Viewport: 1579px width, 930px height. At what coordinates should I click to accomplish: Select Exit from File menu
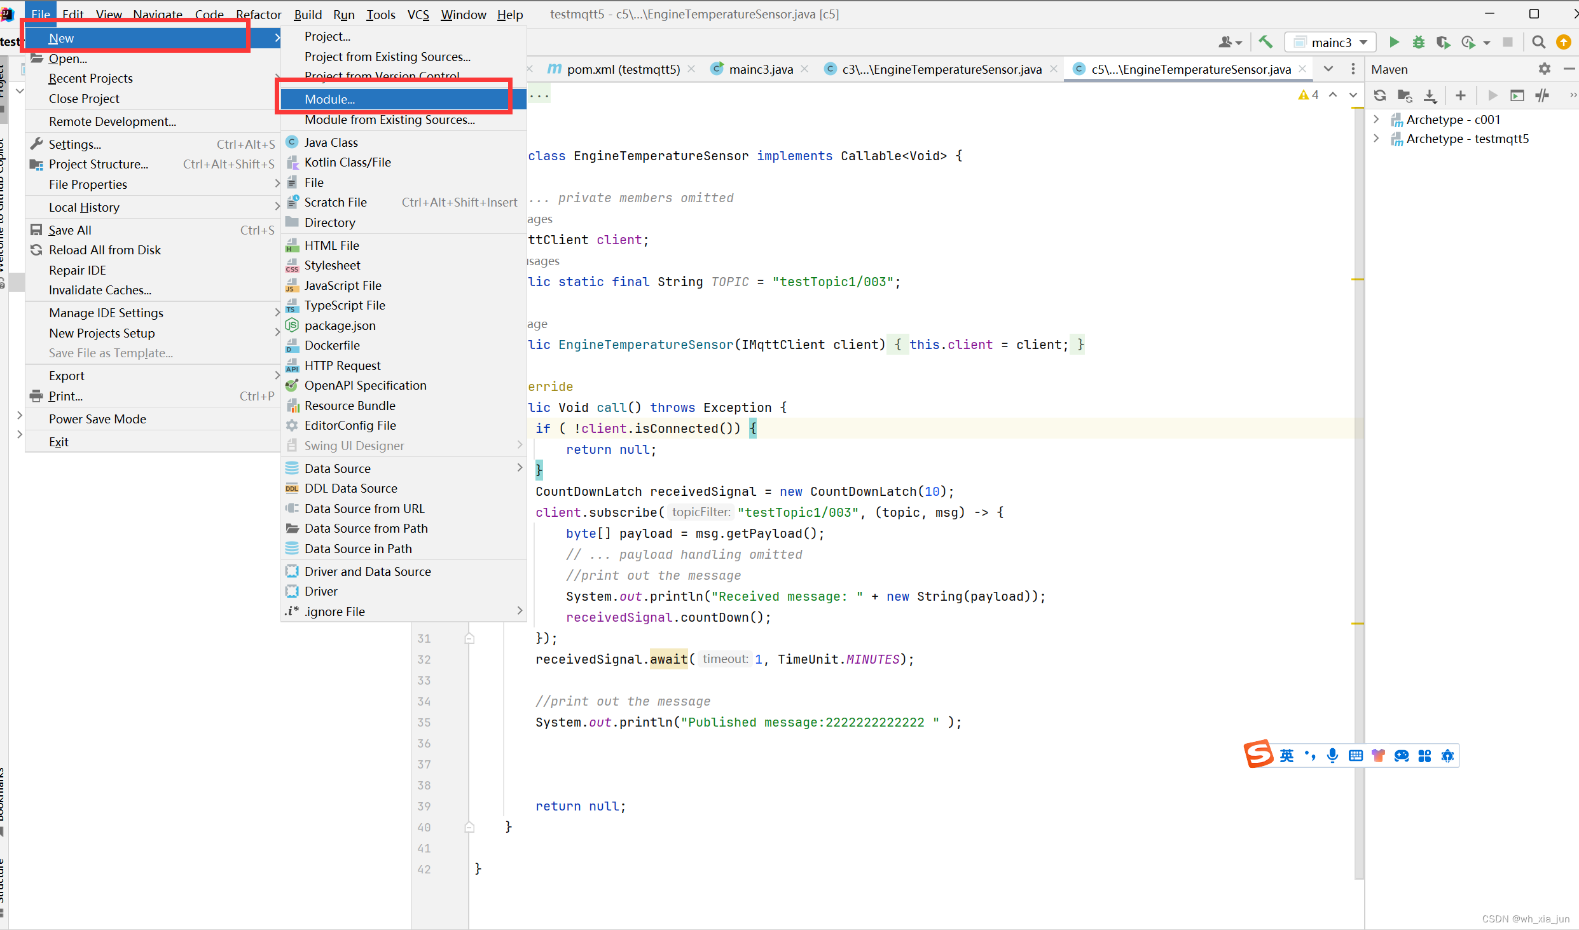(153, 442)
